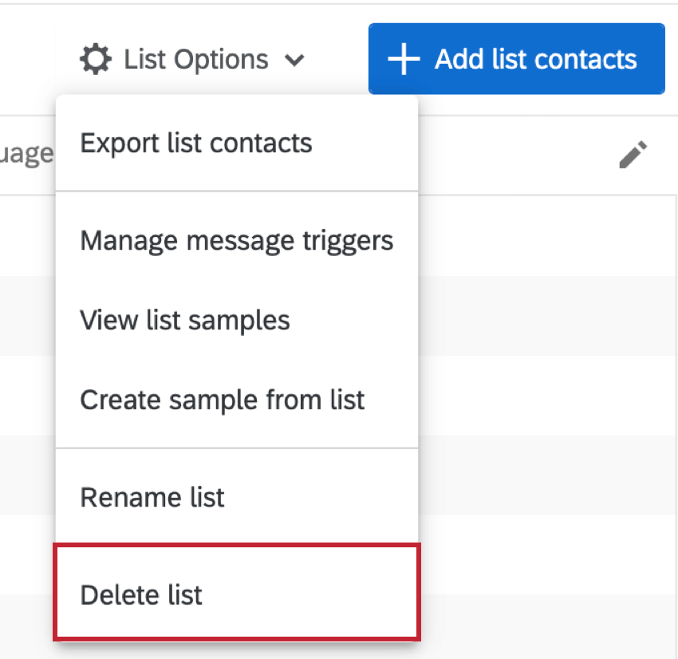
Task: Click the partially visible Language column header
Action: pos(27,154)
